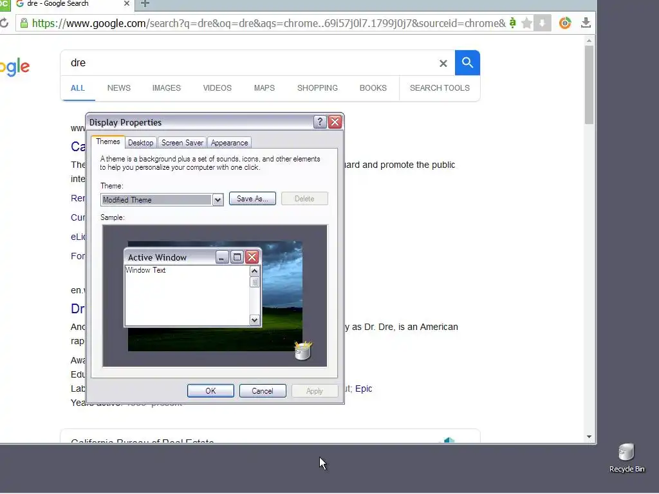Click the Display Properties help question button
The width and height of the screenshot is (659, 494).
coord(320,122)
